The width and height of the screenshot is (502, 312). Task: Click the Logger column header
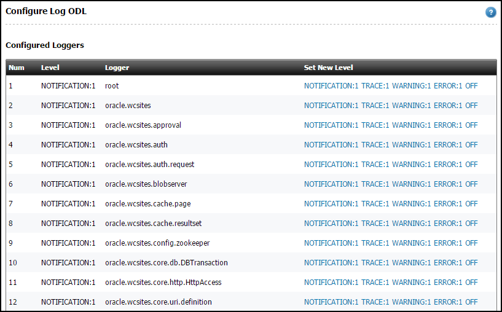pyautogui.click(x=117, y=68)
